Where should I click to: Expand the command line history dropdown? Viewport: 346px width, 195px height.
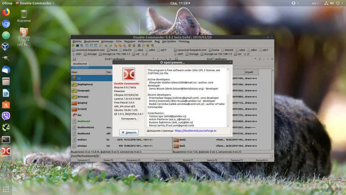[272, 156]
